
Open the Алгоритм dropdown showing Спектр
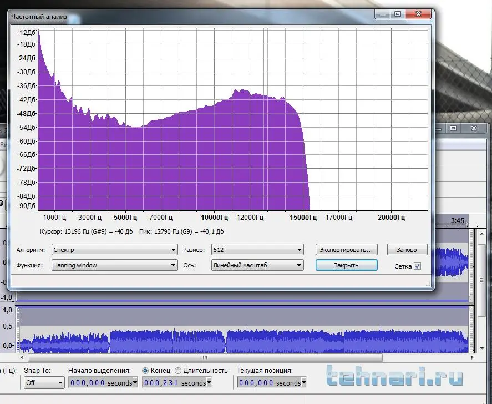114,250
